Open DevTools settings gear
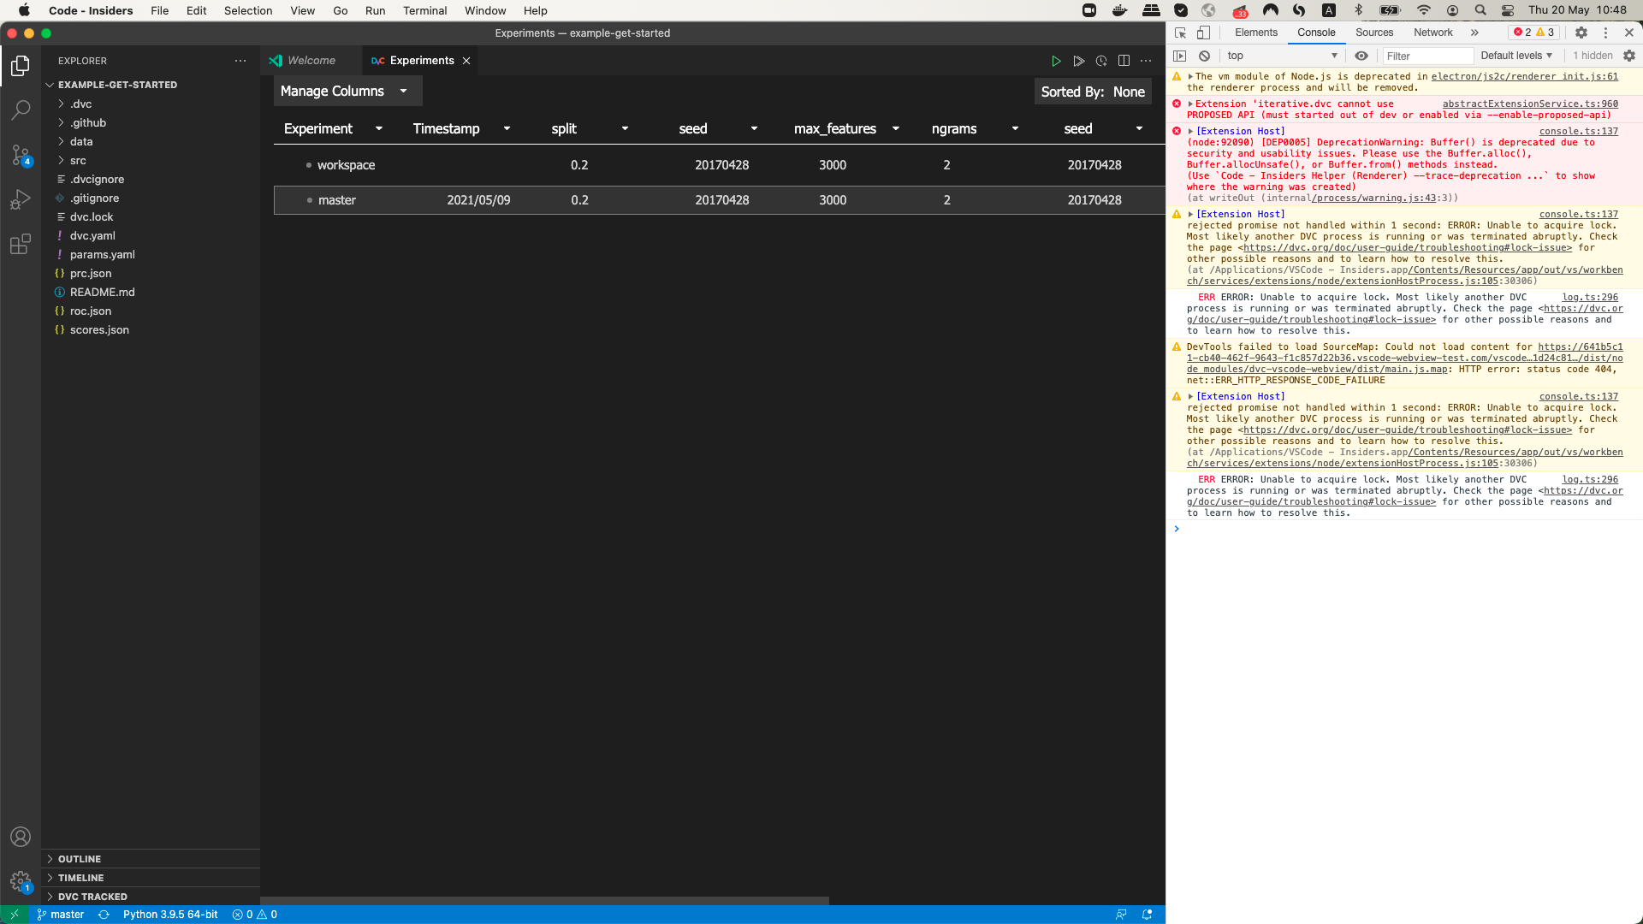Screen dimensions: 1643x924 pos(1581,33)
